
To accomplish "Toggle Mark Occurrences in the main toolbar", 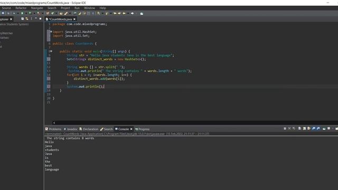I will tap(79, 13).
